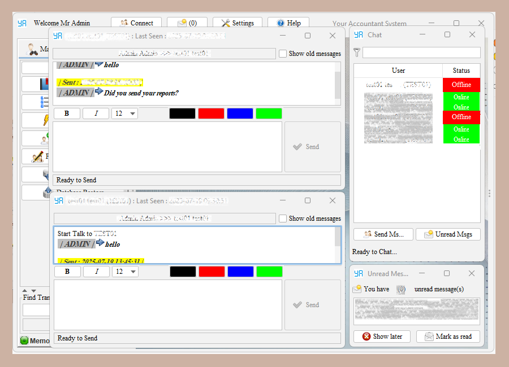Click the Status column header in Chat list
This screenshot has width=509, height=367.
coord(461,71)
